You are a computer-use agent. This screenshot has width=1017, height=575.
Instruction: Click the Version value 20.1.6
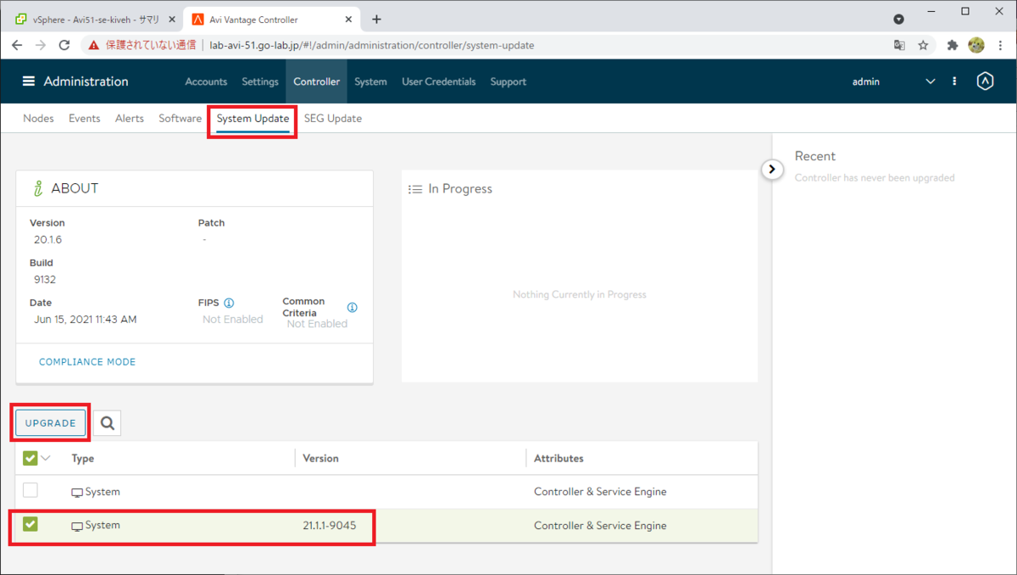pyautogui.click(x=48, y=239)
